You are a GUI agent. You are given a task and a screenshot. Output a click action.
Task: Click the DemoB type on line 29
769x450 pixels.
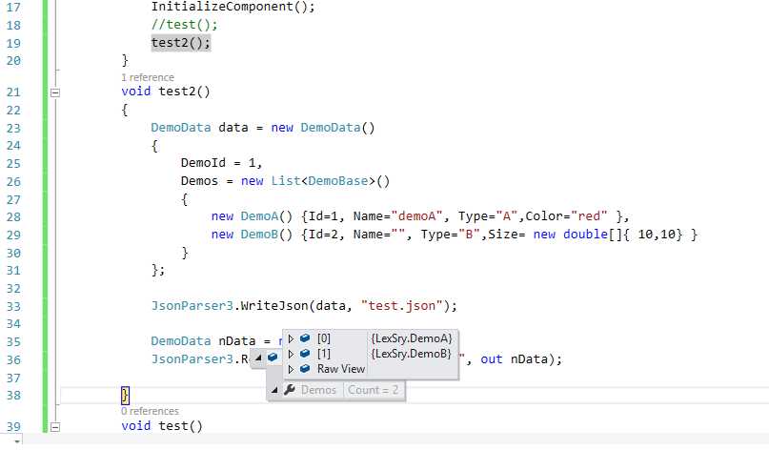click(259, 235)
